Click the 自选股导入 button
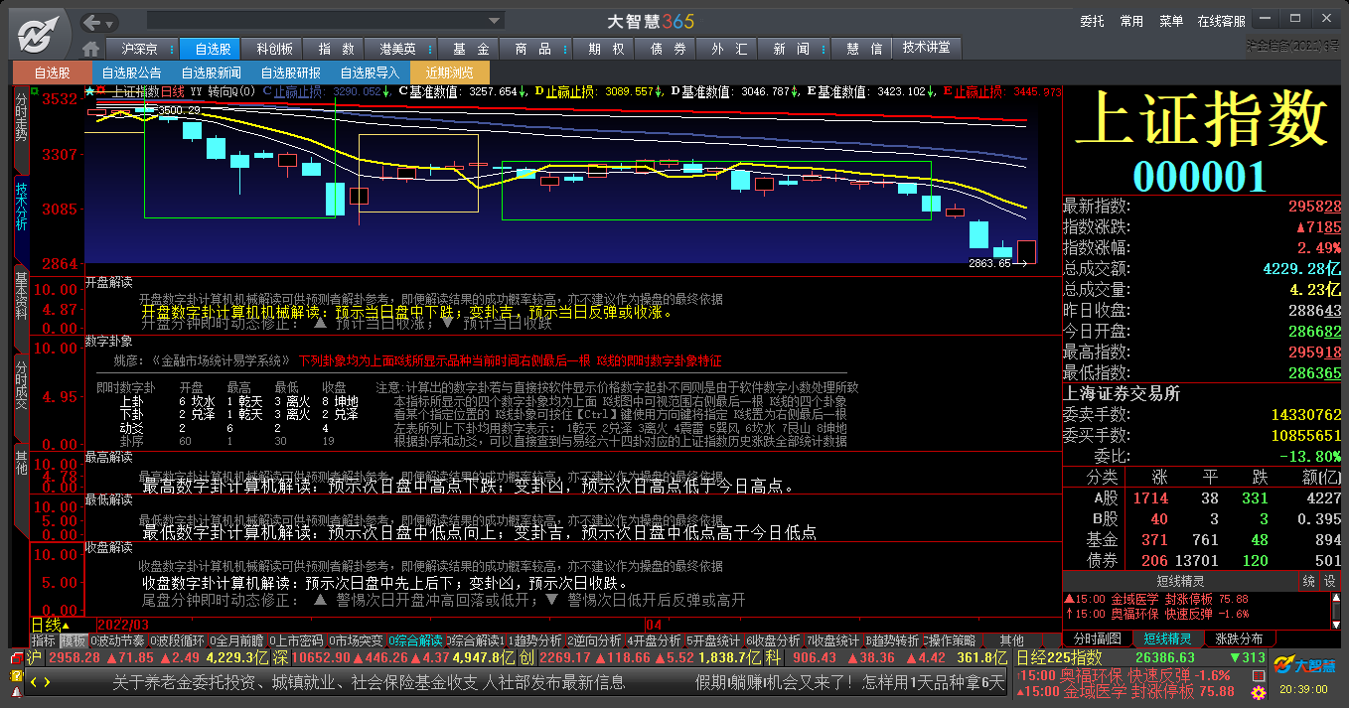The width and height of the screenshot is (1349, 708). (370, 72)
